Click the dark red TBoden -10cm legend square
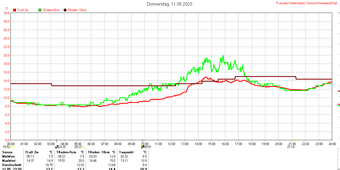The image size is (340, 170). point(65,10)
